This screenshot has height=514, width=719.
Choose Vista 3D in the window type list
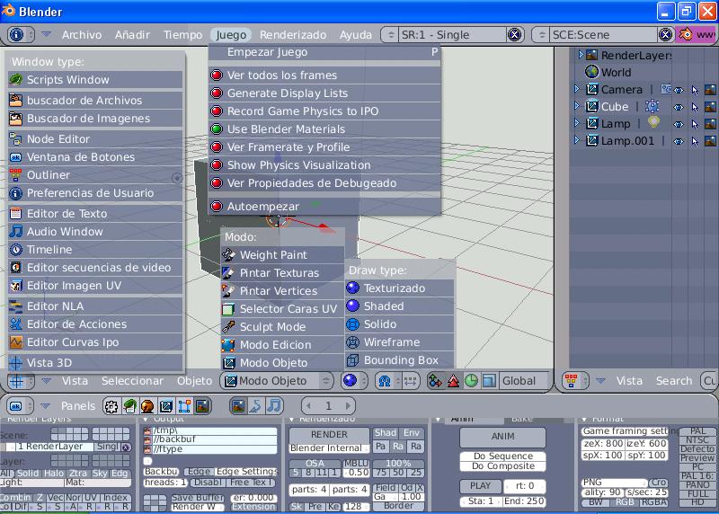pyautogui.click(x=95, y=363)
